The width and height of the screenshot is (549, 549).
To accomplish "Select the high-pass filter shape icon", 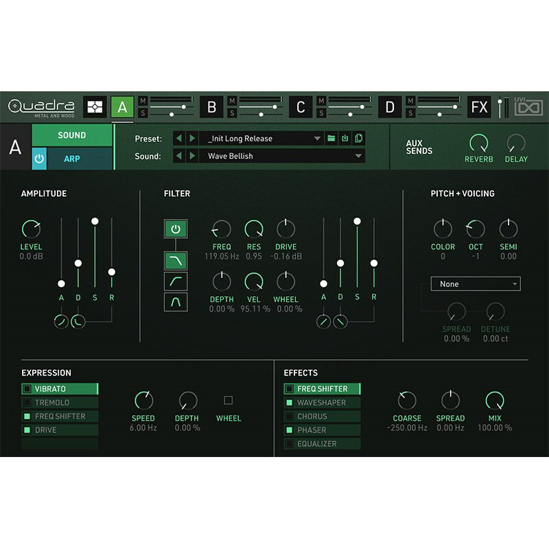I will (175, 281).
